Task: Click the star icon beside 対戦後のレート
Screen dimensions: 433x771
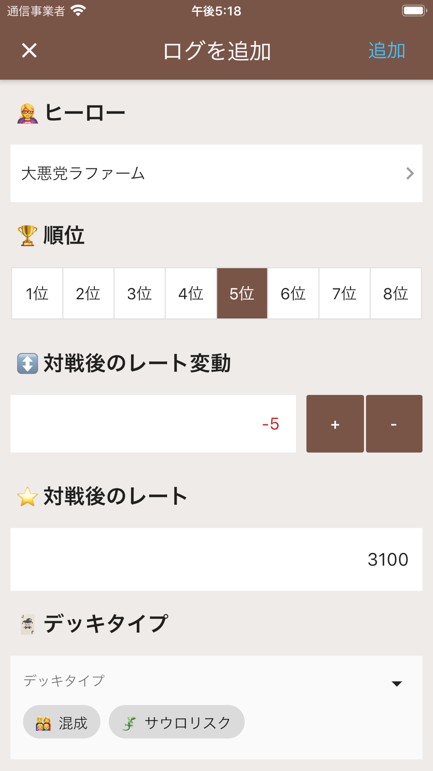Action: click(x=27, y=497)
